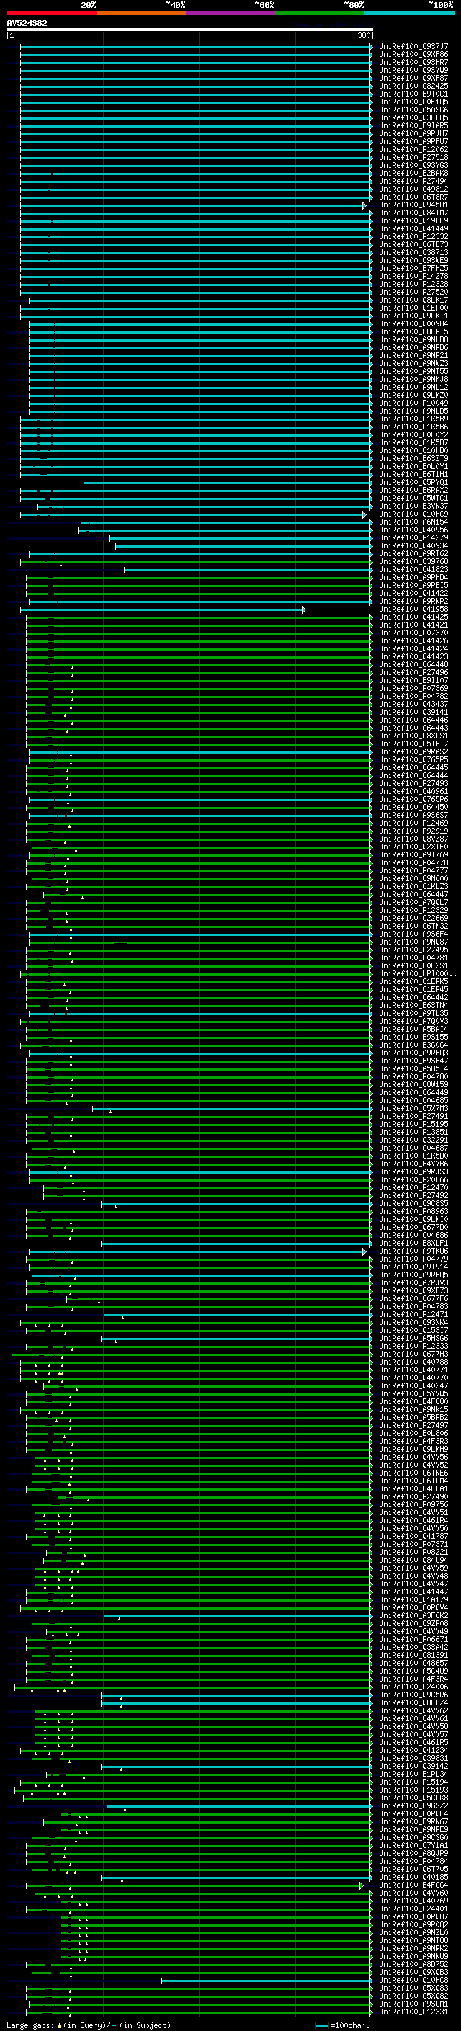This screenshot has height=2031, width=461.
Task: Click hit label UniRef100_P12062
Action: coord(413,149)
